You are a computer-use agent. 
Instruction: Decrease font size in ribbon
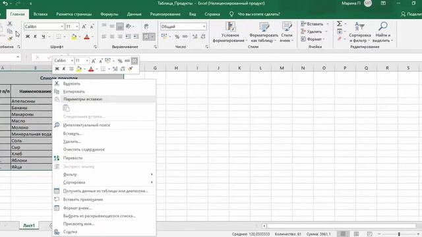[x=92, y=26]
